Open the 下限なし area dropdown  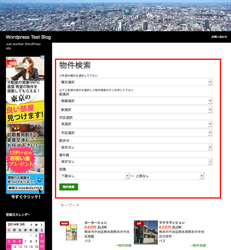[x=95, y=176]
